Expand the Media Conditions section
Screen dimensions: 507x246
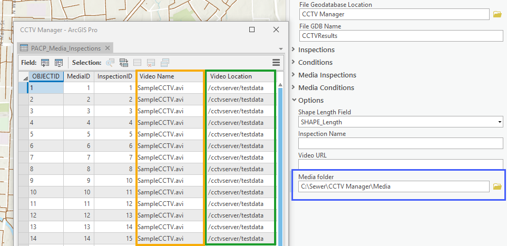click(x=293, y=87)
